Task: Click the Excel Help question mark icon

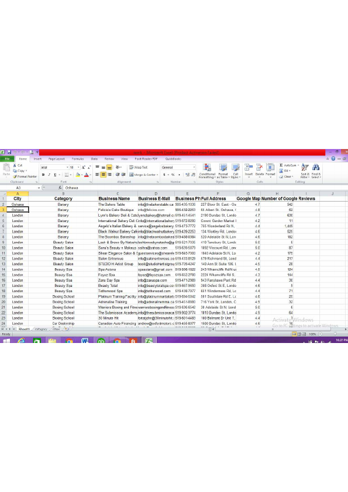Action: (x=333, y=159)
